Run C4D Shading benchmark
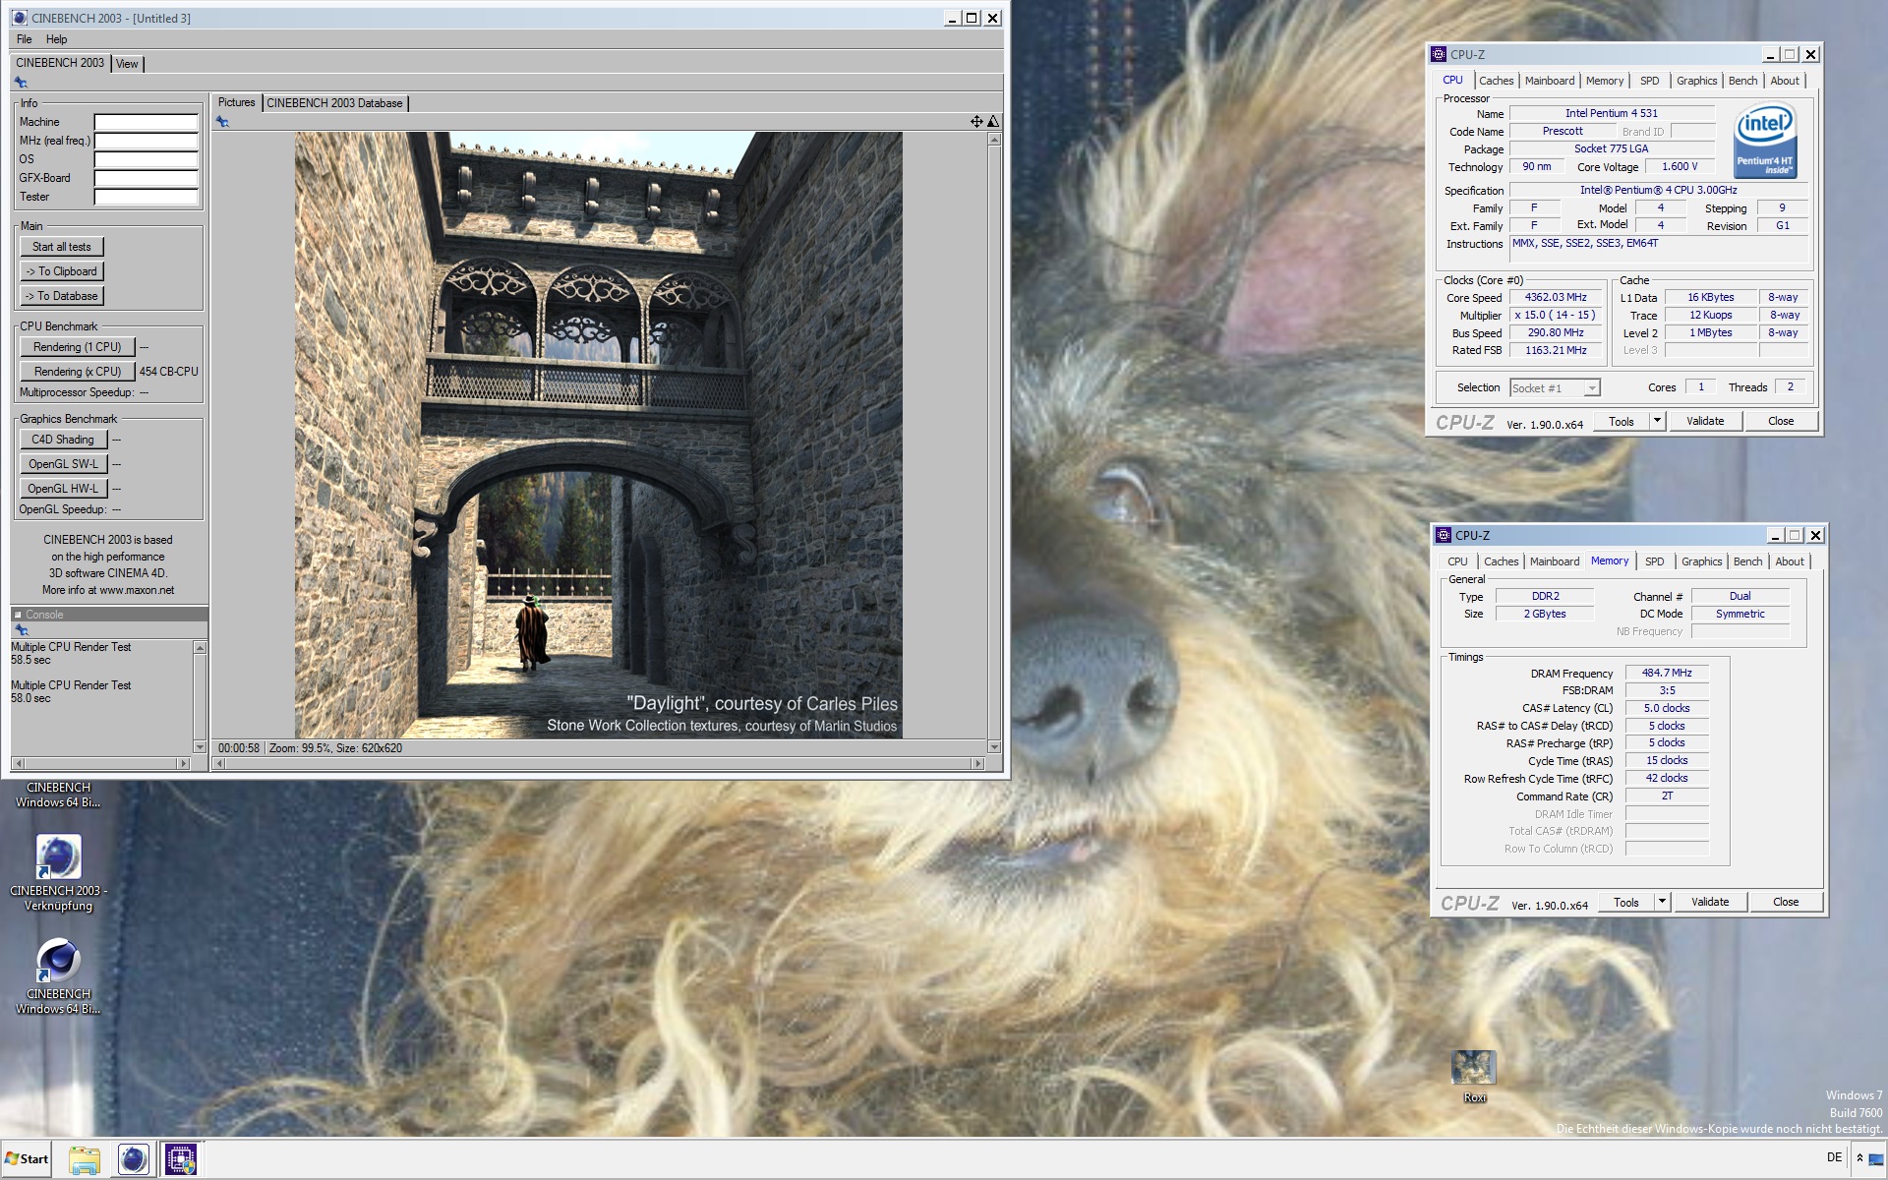Image resolution: width=1888 pixels, height=1180 pixels. [x=63, y=440]
